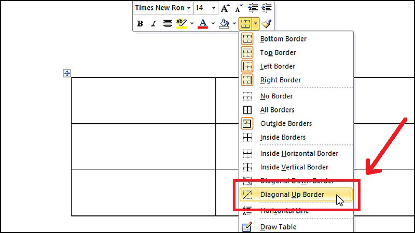Click Increase Indent icon
Image resolution: width=415 pixels, height=233 pixels.
click(267, 8)
